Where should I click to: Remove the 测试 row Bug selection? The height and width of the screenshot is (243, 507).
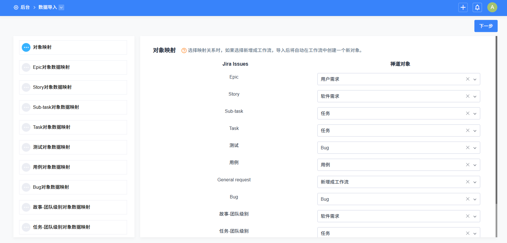tap(468, 148)
